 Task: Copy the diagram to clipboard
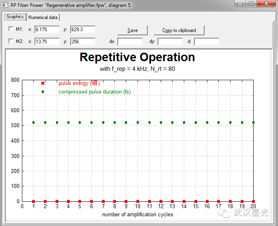(x=179, y=30)
